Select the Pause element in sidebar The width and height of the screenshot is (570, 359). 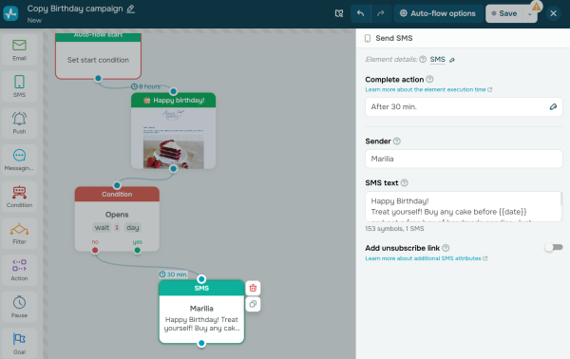click(19, 307)
